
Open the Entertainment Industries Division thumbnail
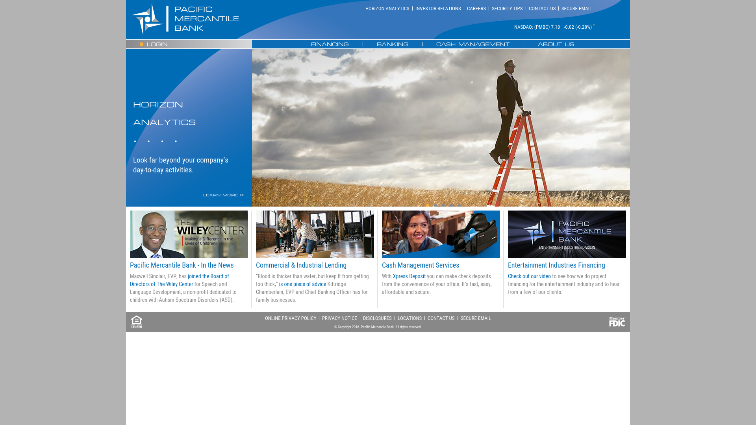[567, 234]
